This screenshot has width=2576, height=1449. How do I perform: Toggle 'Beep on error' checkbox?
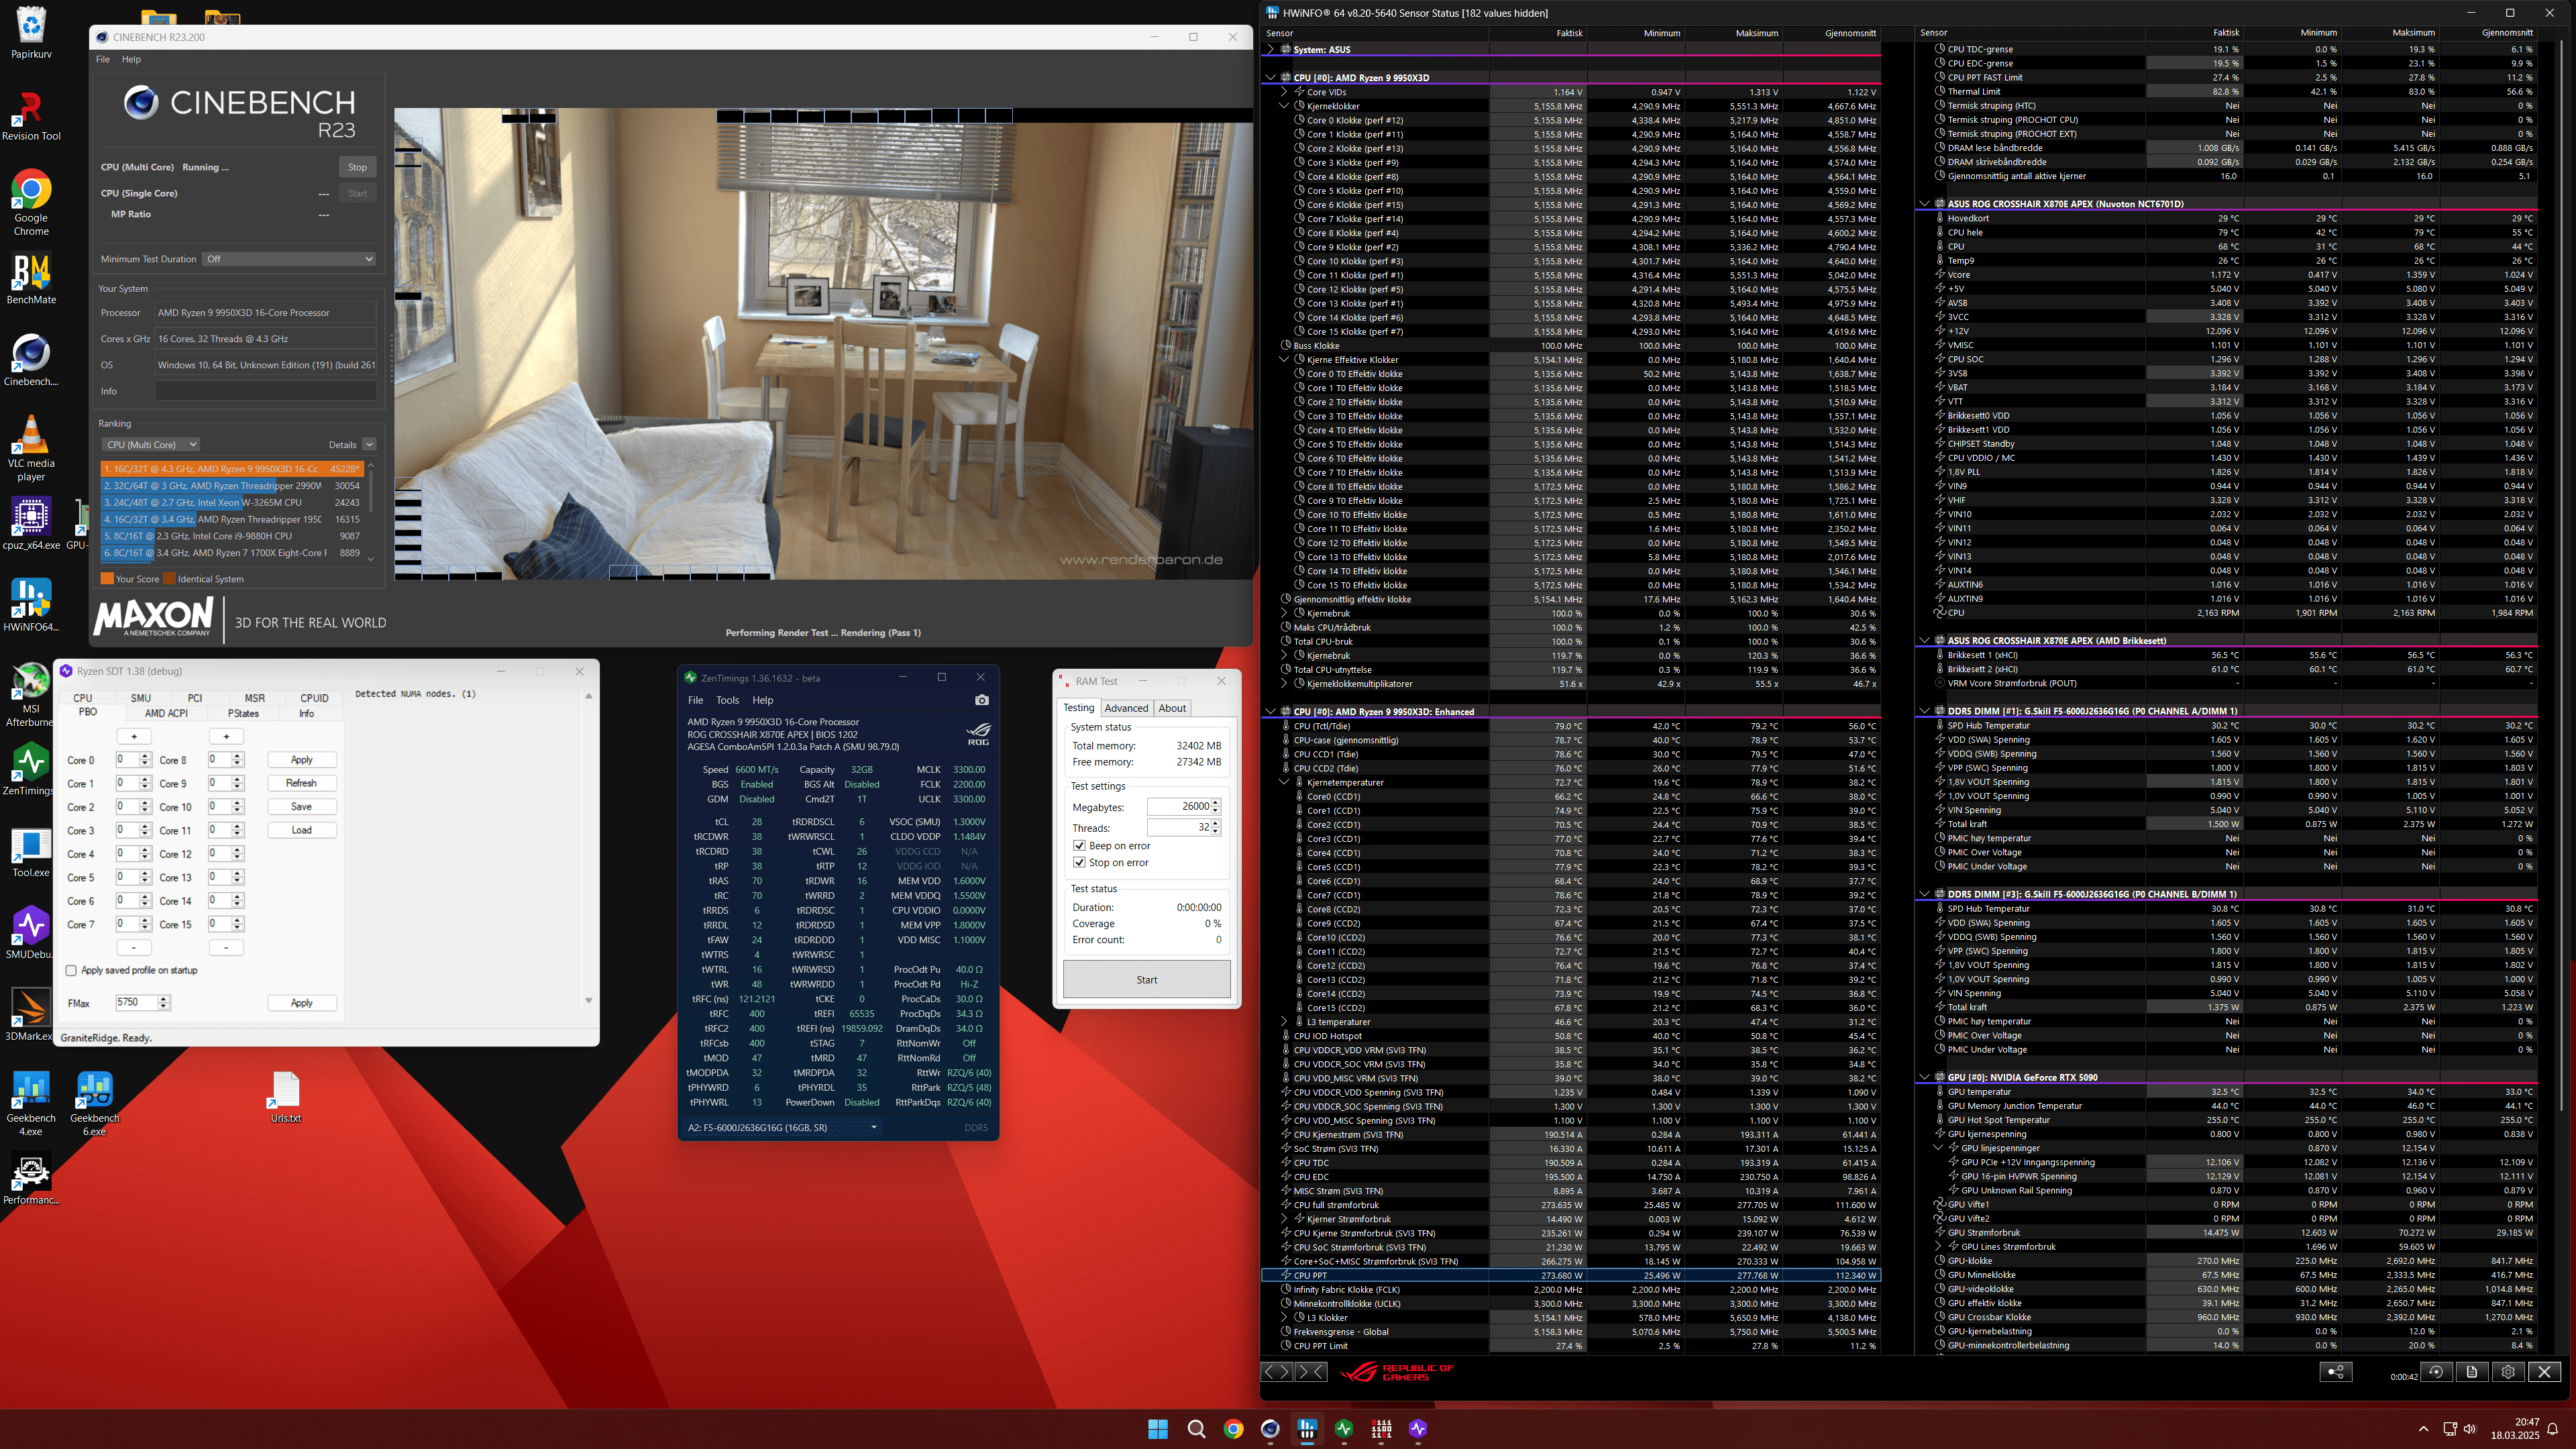1079,846
